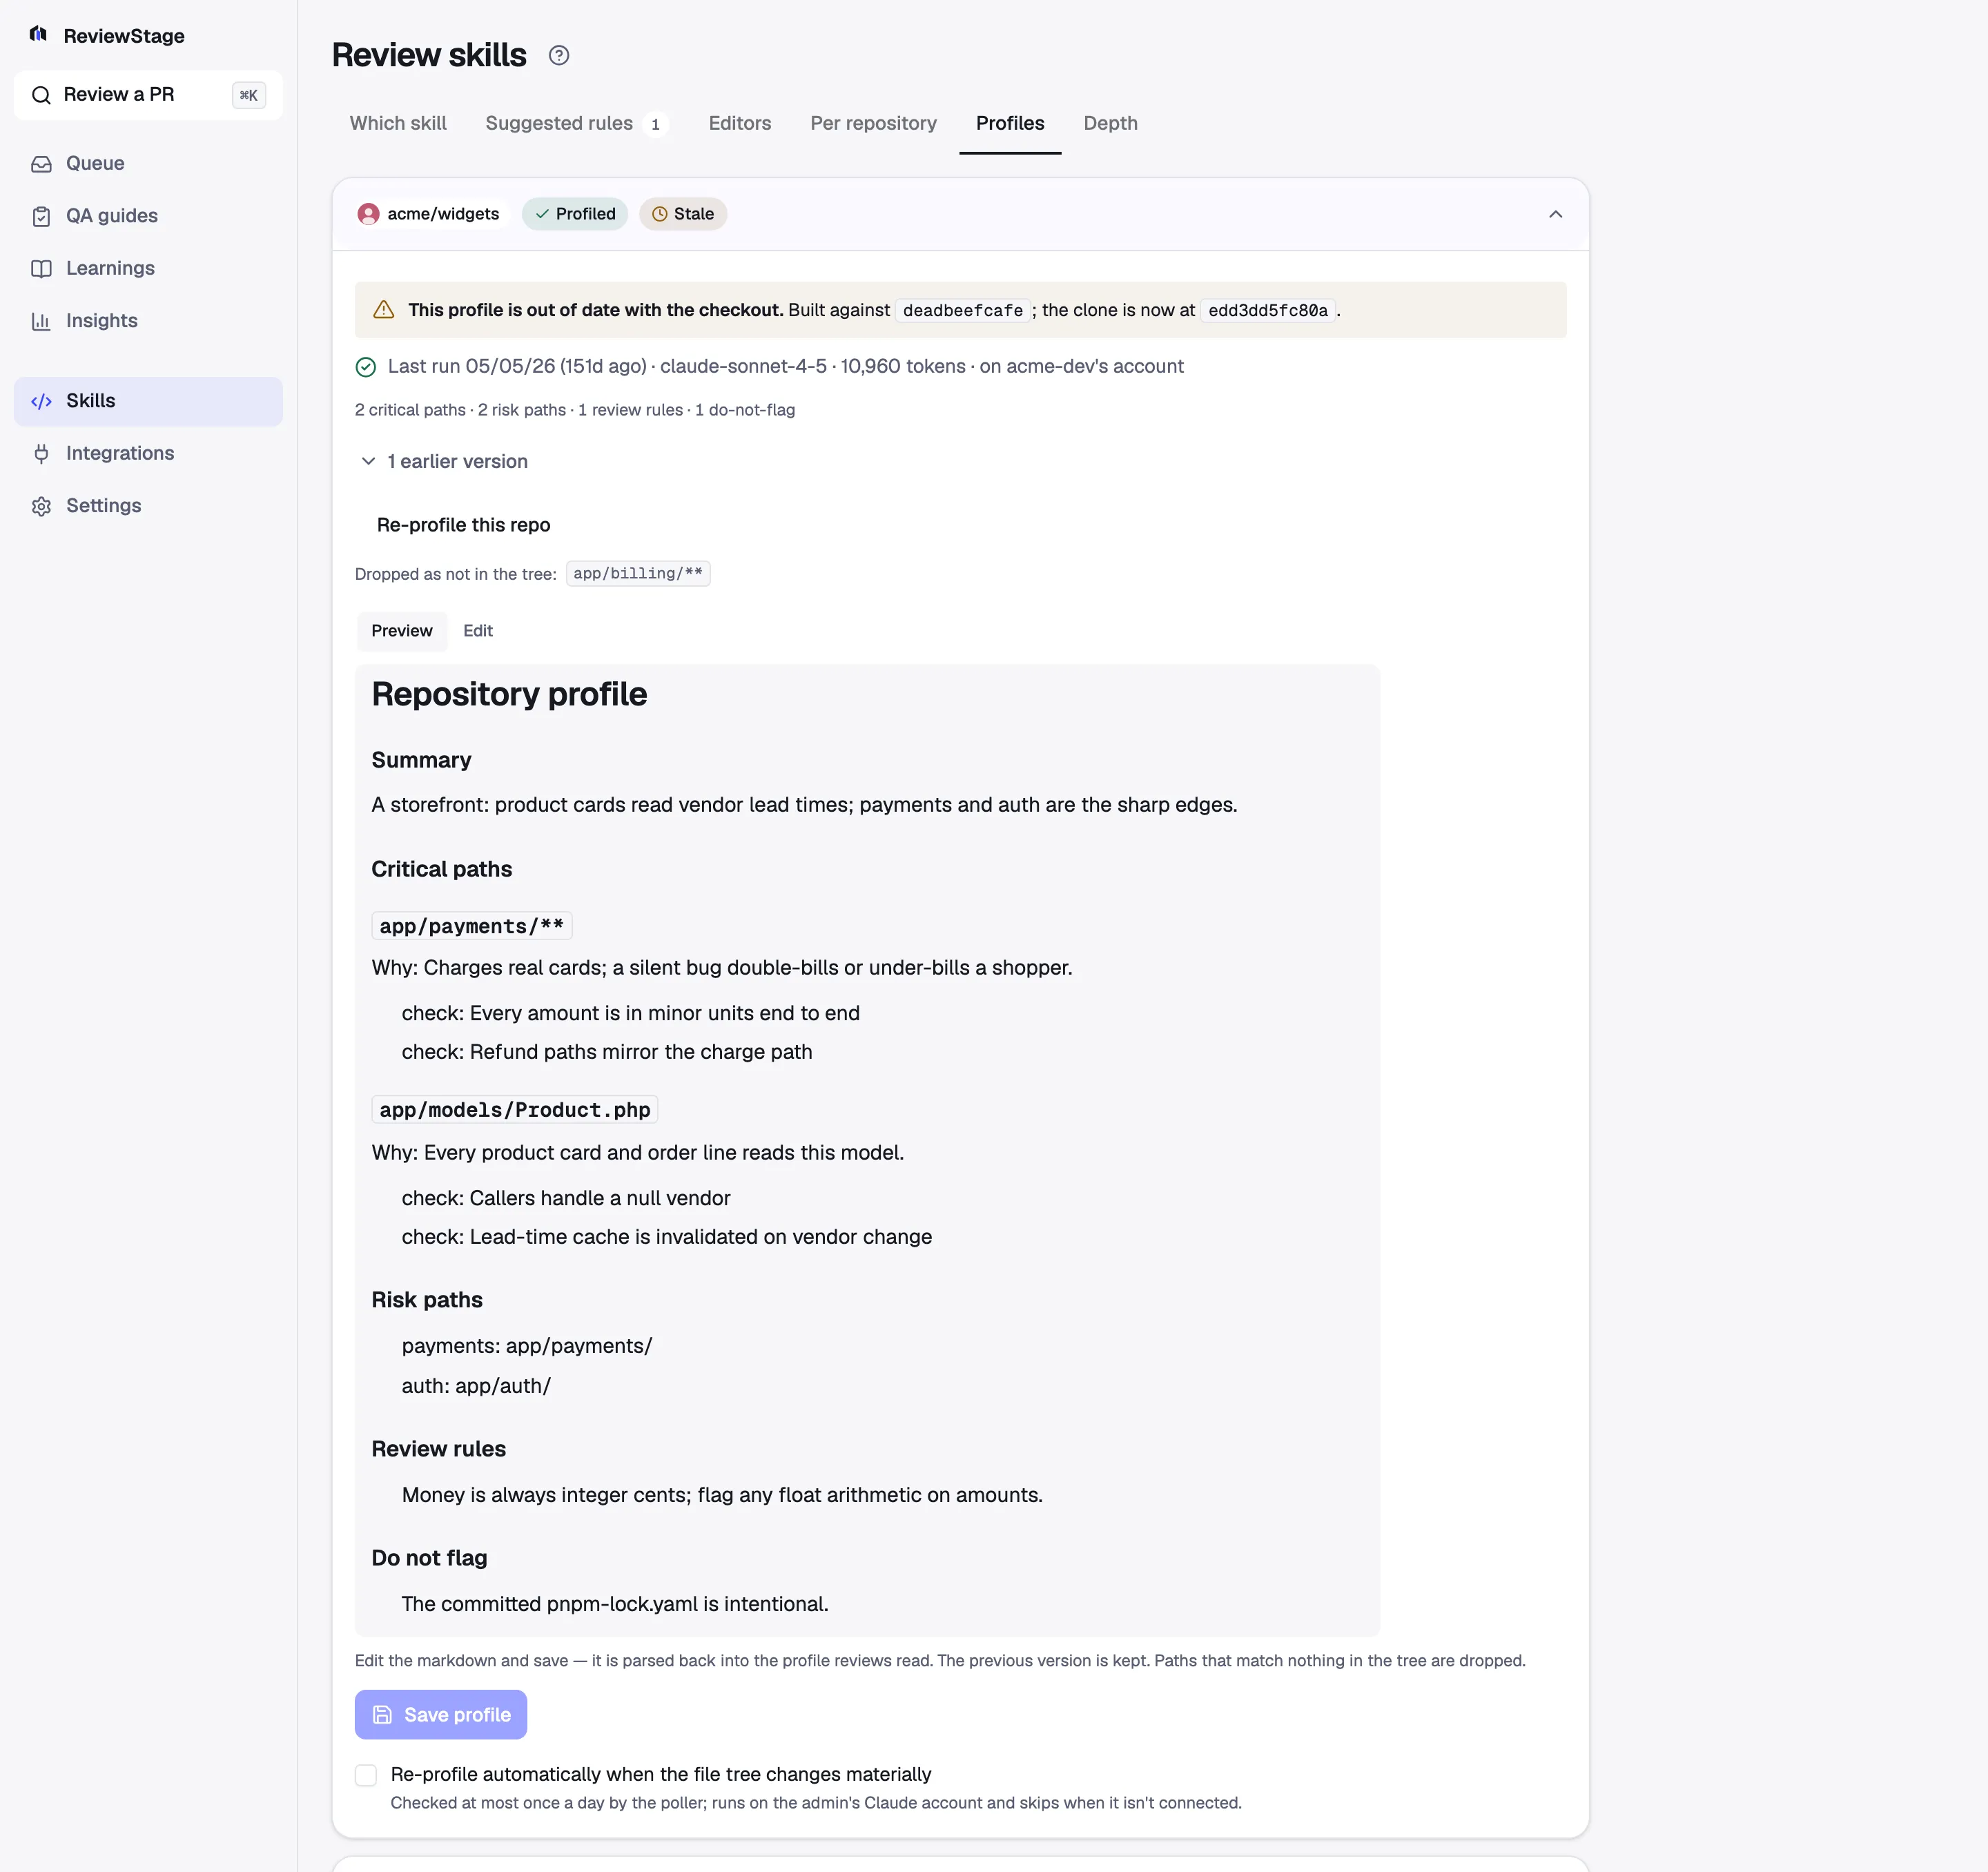
Task: Click the Settings gear icon
Action: (41, 506)
